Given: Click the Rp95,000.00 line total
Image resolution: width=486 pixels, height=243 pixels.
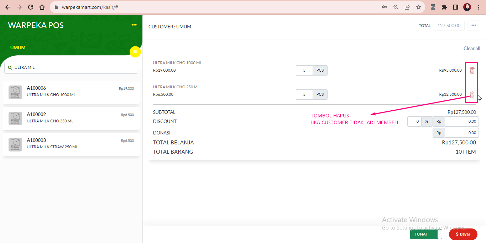Looking at the screenshot, I should pyautogui.click(x=450, y=70).
